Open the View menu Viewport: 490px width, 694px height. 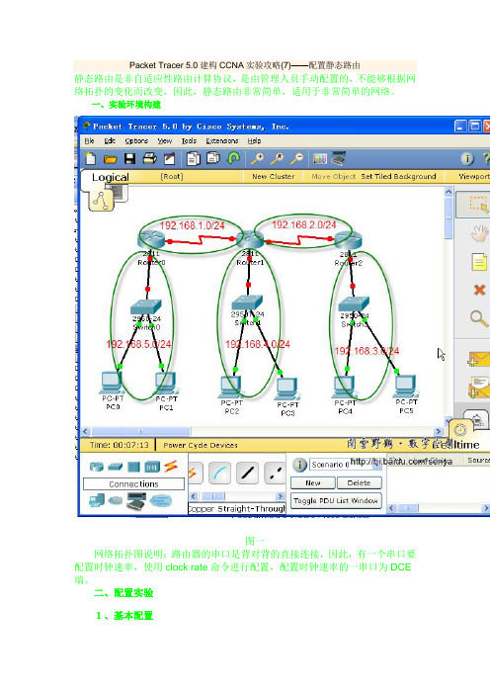165,140
